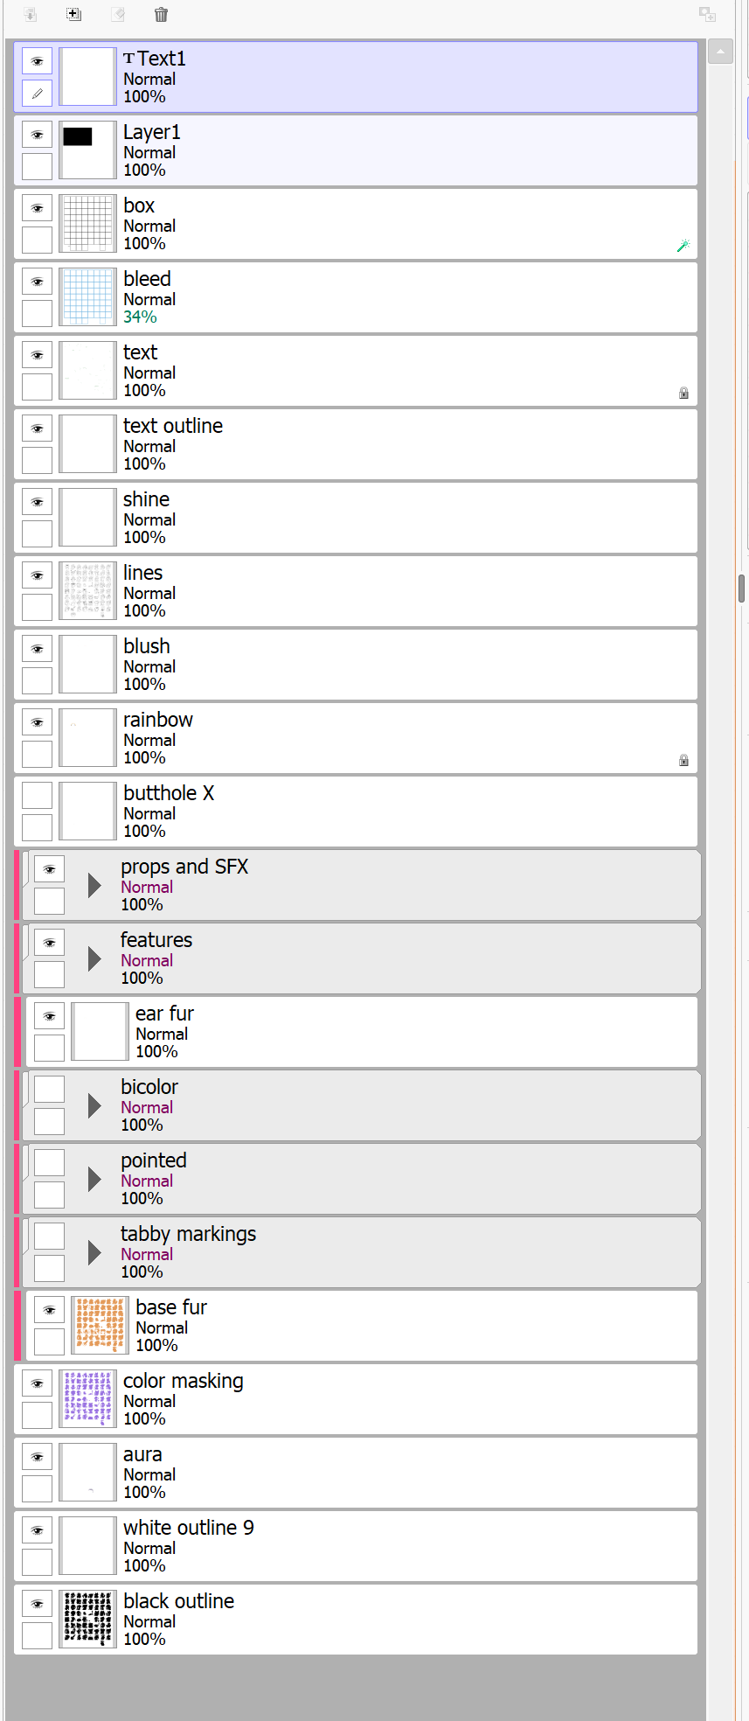Select the color masking layer
749x1721 pixels.
click(x=350, y=1399)
